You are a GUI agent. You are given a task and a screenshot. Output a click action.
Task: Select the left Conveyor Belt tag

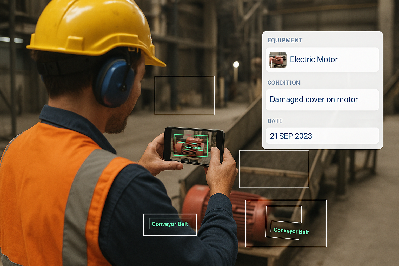pyautogui.click(x=170, y=224)
